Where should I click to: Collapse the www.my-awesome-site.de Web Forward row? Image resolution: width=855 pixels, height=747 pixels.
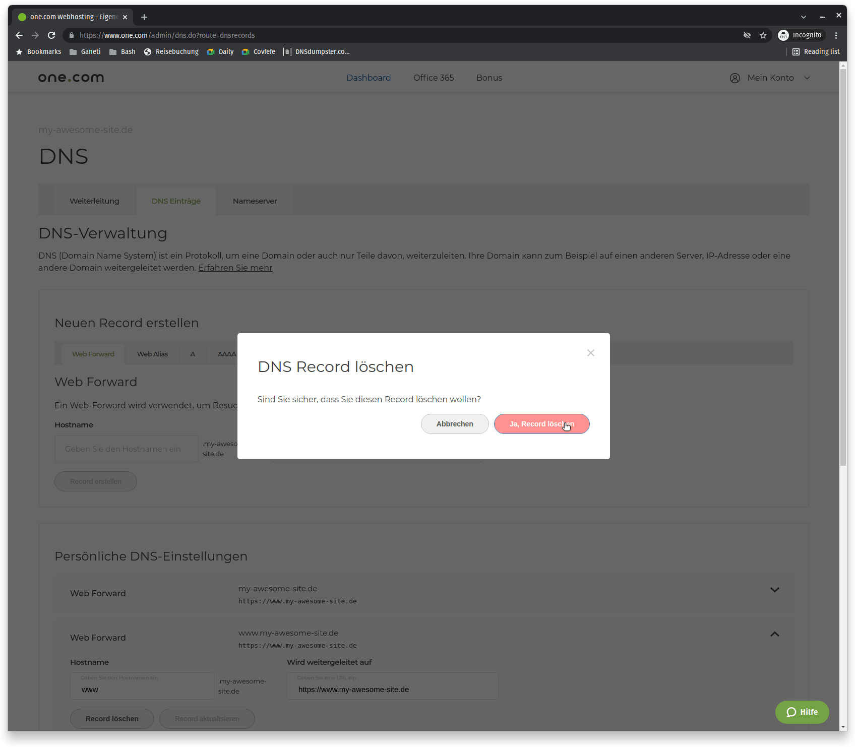[775, 634]
